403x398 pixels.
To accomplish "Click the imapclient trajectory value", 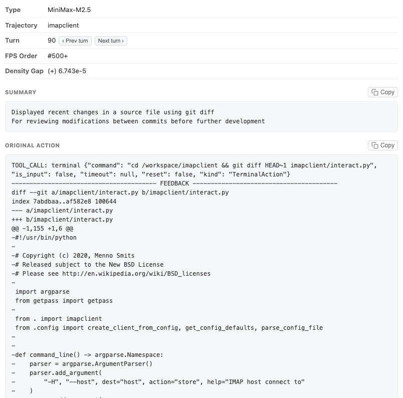I will pos(63,25).
